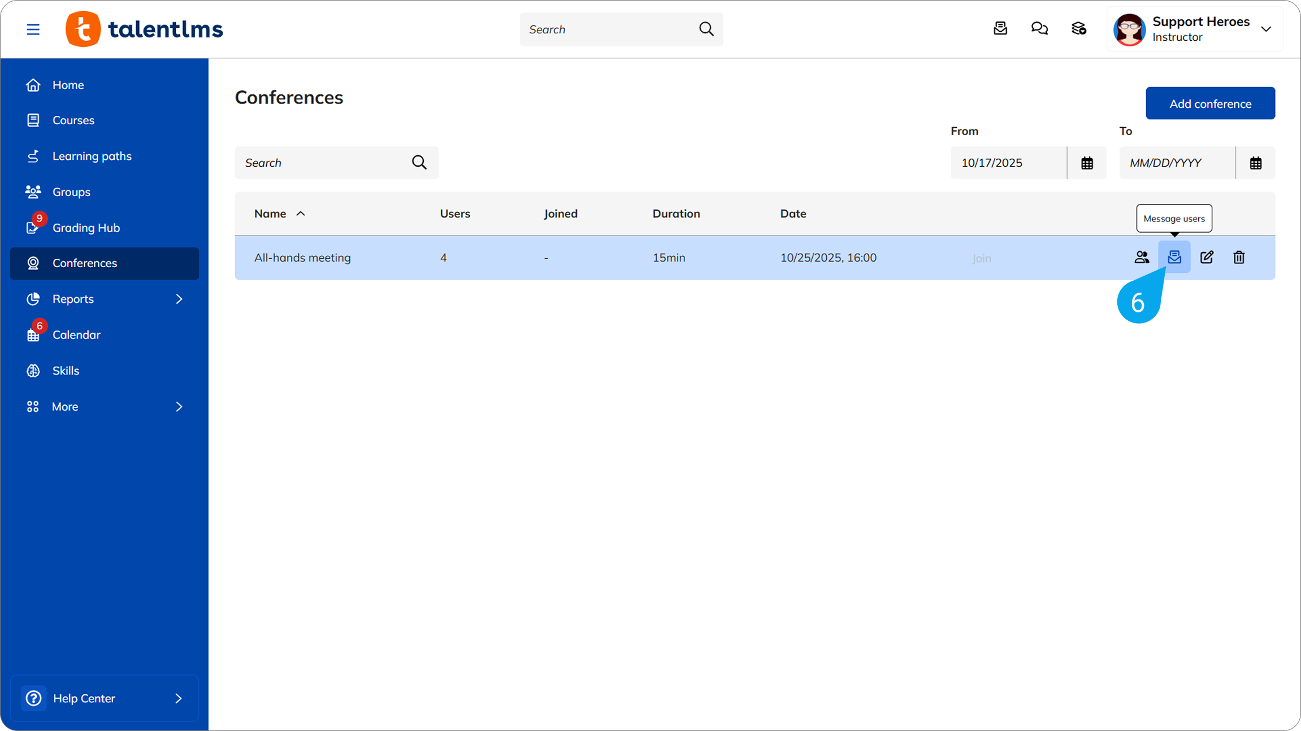The height and width of the screenshot is (731, 1301).
Task: Open messages inbox in top bar
Action: 1000,28
